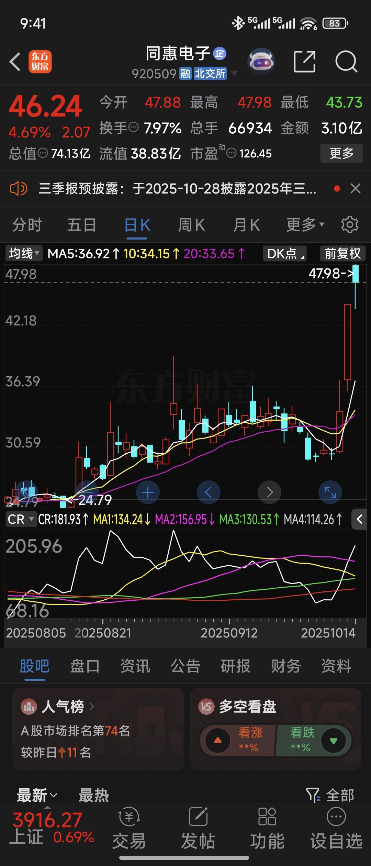Switch to the 资料 section tab
The height and width of the screenshot is (866, 371).
coord(336,666)
